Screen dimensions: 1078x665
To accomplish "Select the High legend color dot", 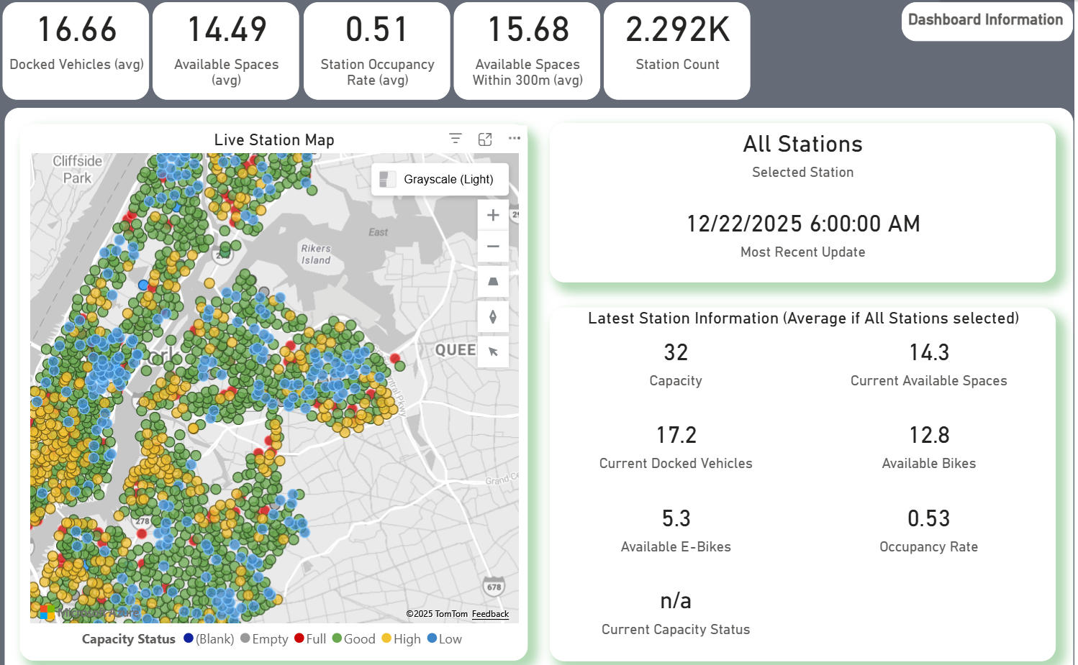I will [x=386, y=638].
